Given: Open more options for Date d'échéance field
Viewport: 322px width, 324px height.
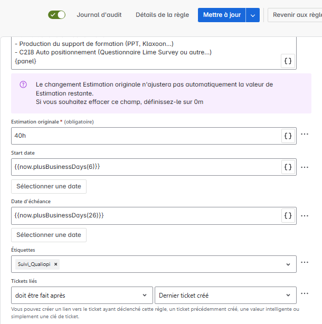Looking at the screenshot, I should 305,216.
